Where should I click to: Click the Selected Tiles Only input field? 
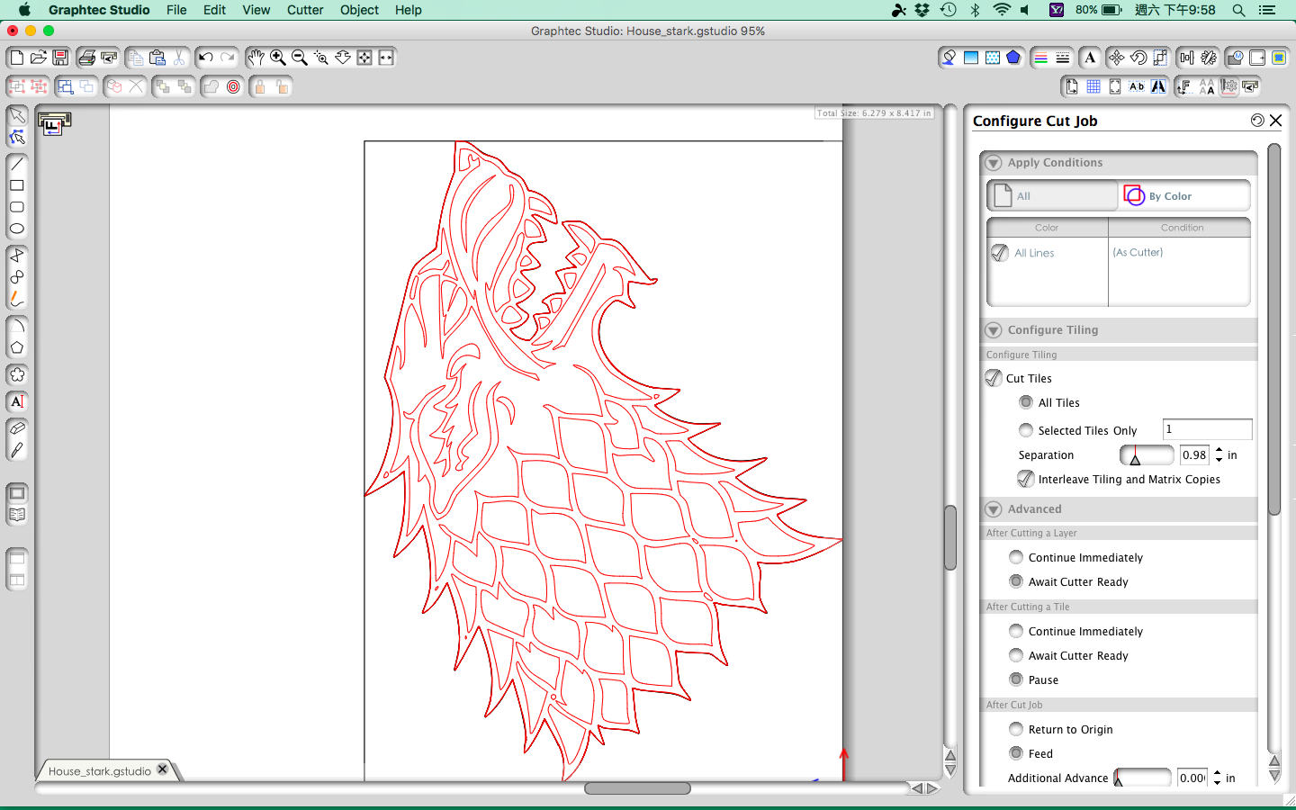[x=1207, y=429]
